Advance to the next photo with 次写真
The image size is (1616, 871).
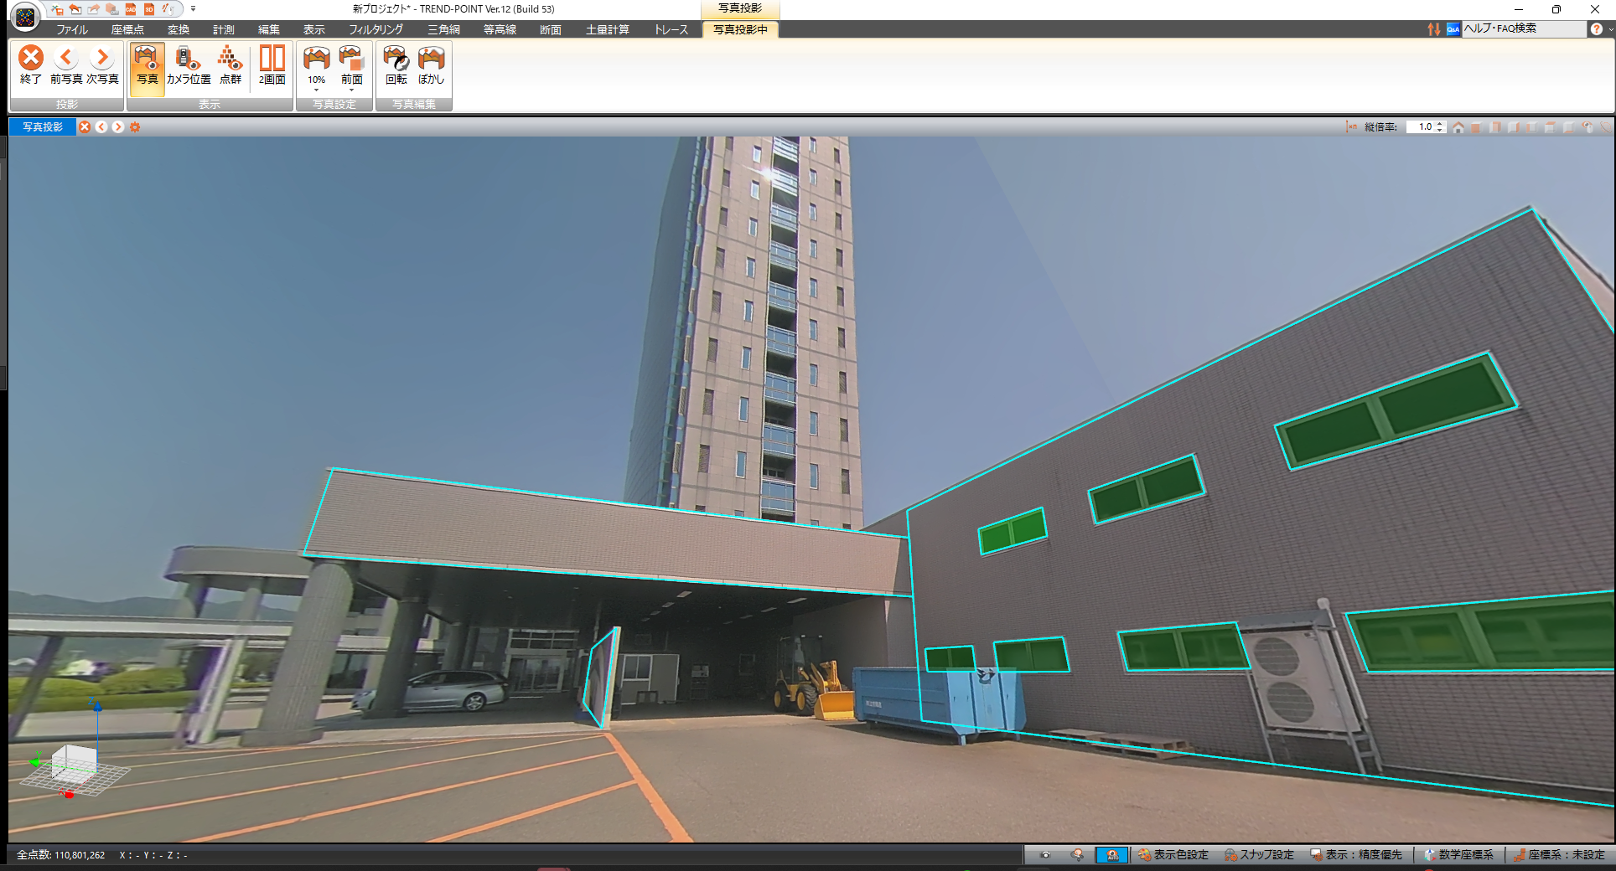point(102,65)
